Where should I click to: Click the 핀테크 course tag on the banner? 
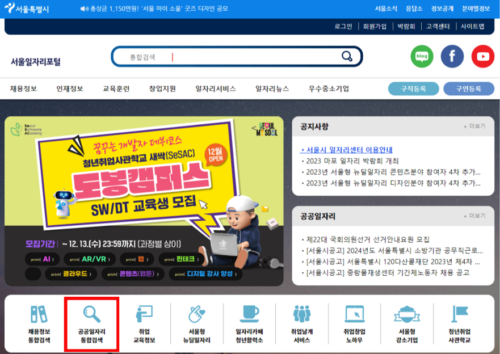(x=182, y=259)
